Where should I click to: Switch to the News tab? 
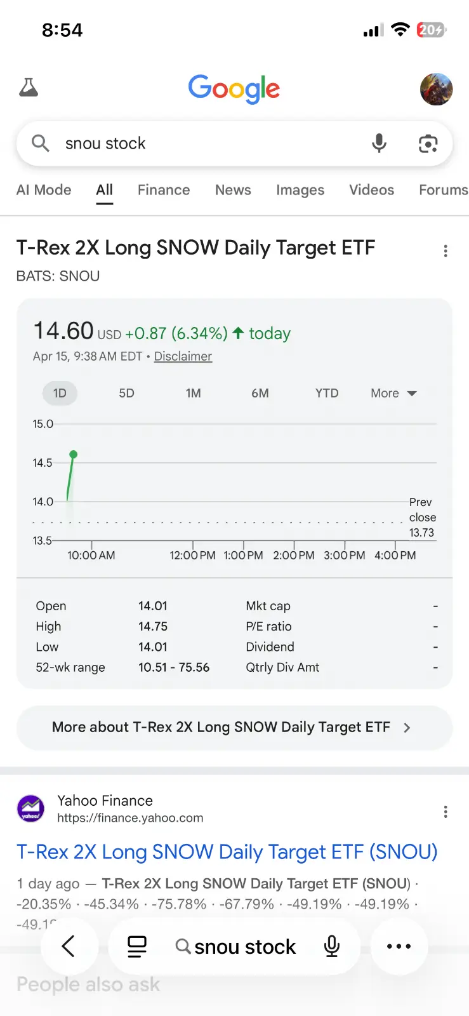tap(233, 190)
